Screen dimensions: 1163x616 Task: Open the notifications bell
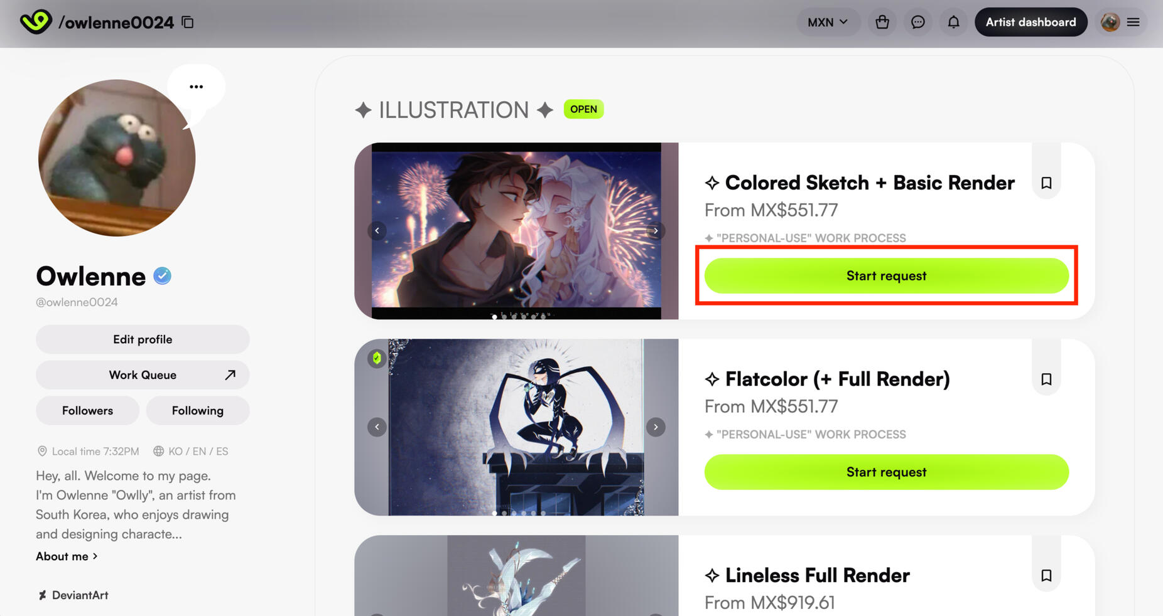pos(953,22)
